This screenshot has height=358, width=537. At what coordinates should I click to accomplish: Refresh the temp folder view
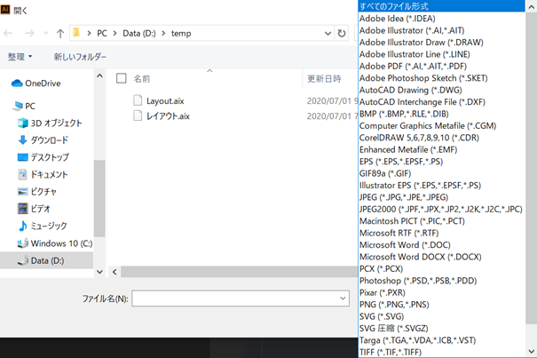(x=342, y=33)
